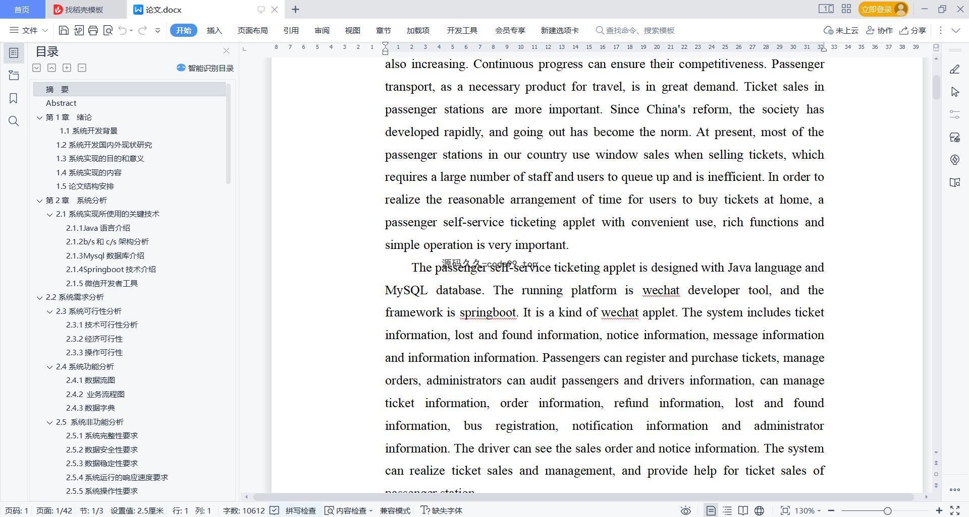Click the three-dots more icon at right sidebar bottom
969x517 pixels.
click(954, 489)
